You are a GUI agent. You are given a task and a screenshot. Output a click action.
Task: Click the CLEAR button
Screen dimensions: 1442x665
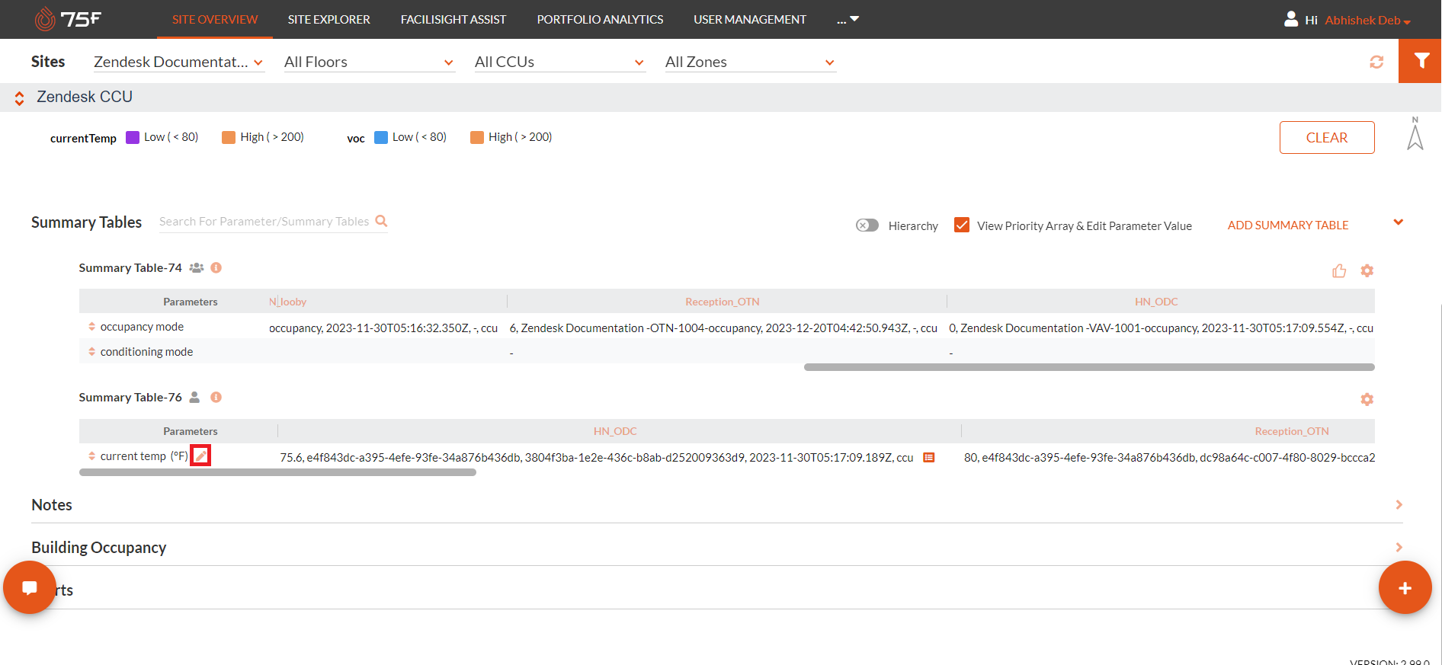(1327, 137)
